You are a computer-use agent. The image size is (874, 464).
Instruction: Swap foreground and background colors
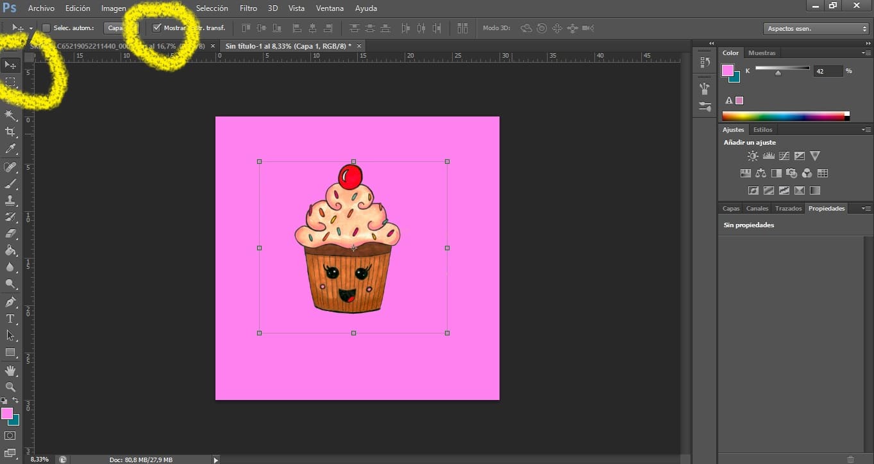[16, 400]
